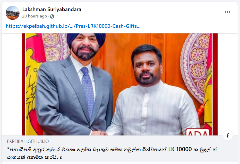Image resolution: width=240 pixels, height=164 pixels.
Task: Open Lakshman Suriyabandara's profile picture
Action: click(x=13, y=13)
